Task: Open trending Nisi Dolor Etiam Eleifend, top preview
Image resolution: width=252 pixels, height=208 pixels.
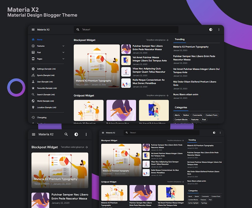Action: [x=195, y=83]
